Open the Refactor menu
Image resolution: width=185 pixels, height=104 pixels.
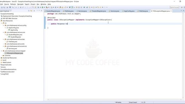(13, 4)
